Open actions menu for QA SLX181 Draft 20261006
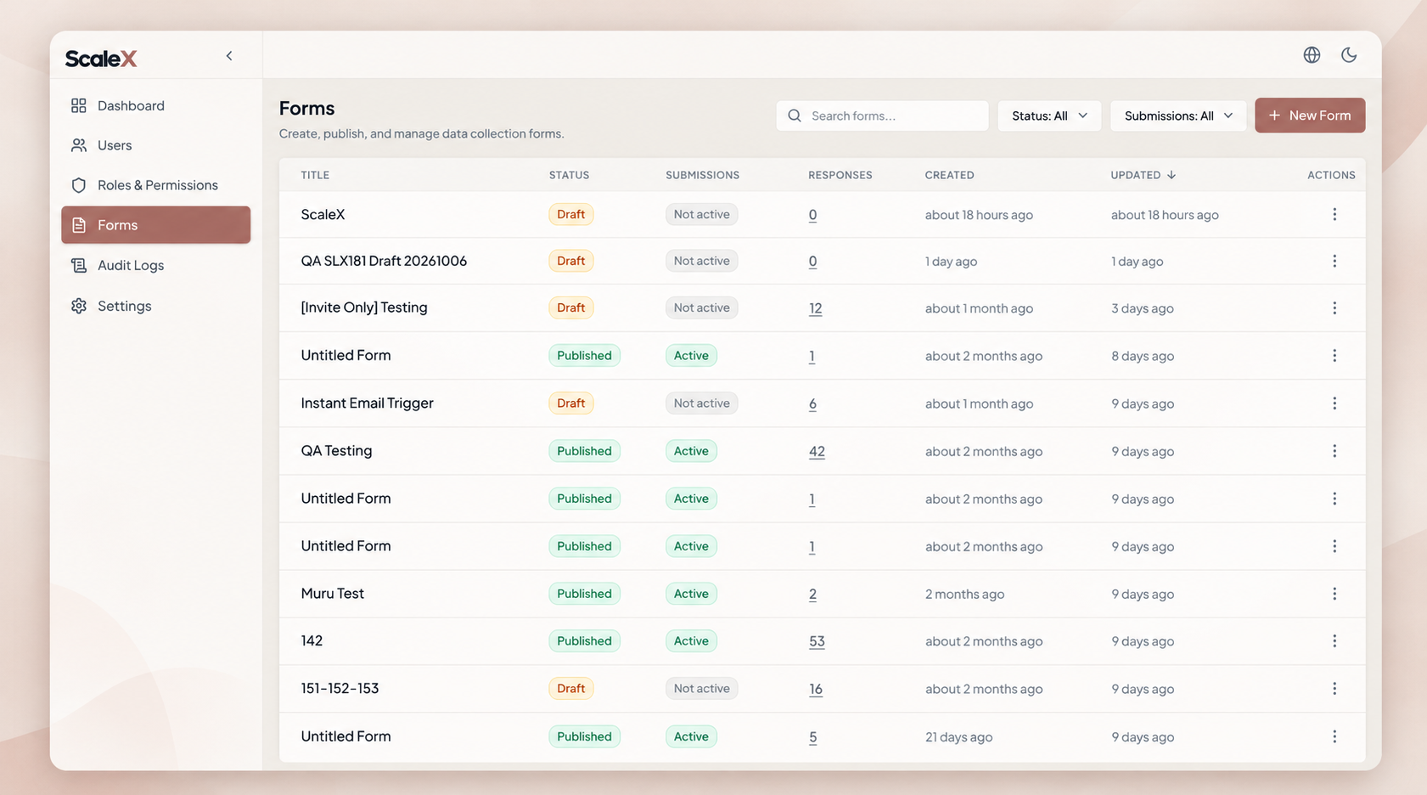1427x795 pixels. (1334, 261)
